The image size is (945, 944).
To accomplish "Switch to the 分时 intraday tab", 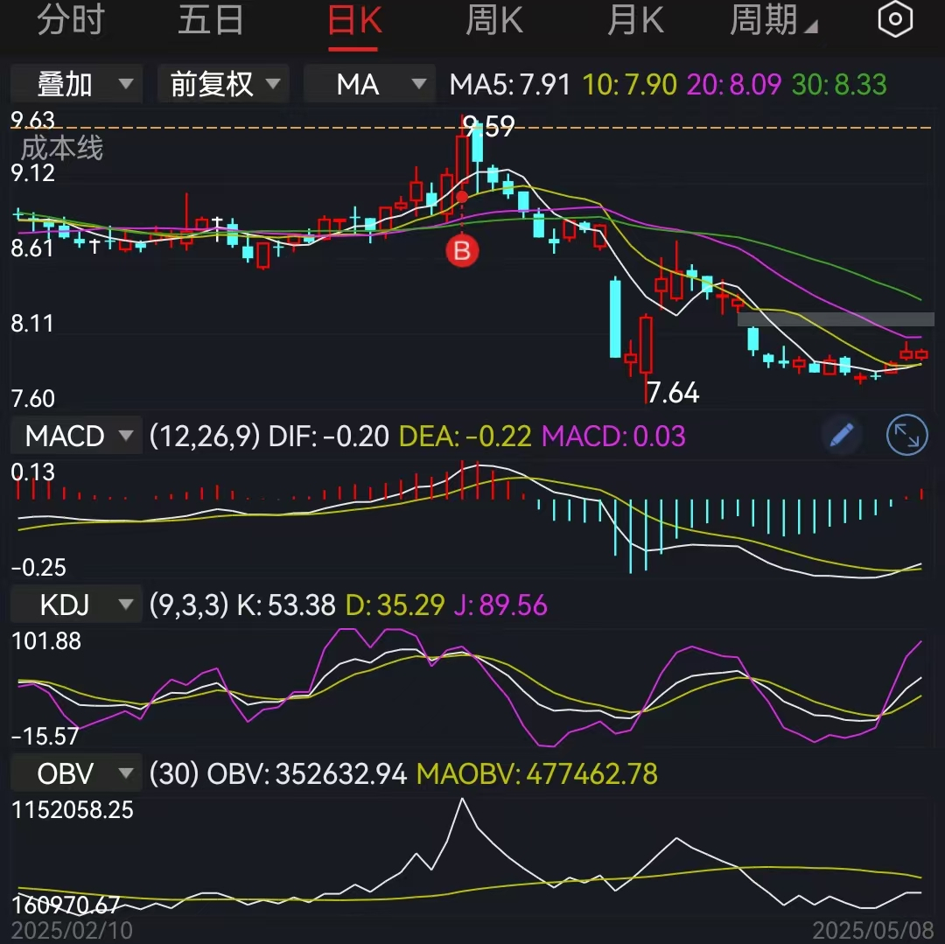I will [x=71, y=19].
